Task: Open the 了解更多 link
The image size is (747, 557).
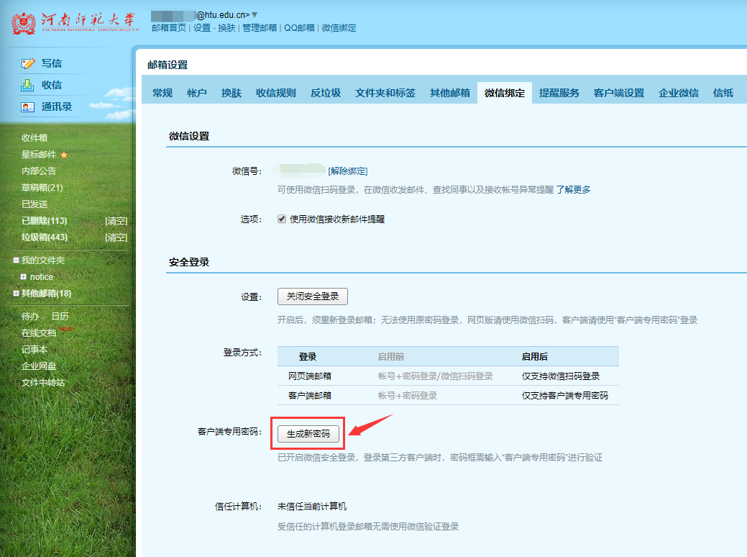Action: click(573, 190)
